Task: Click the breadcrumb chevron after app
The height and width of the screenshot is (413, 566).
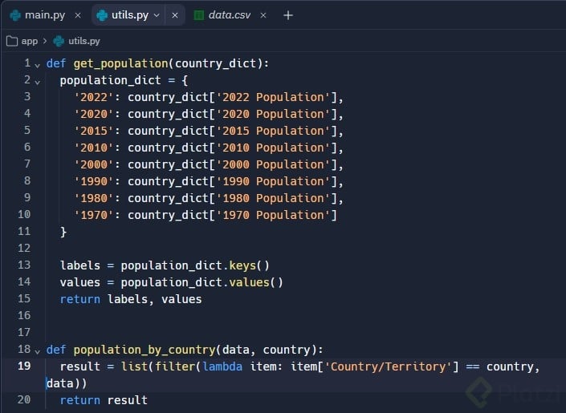Action: click(x=45, y=41)
